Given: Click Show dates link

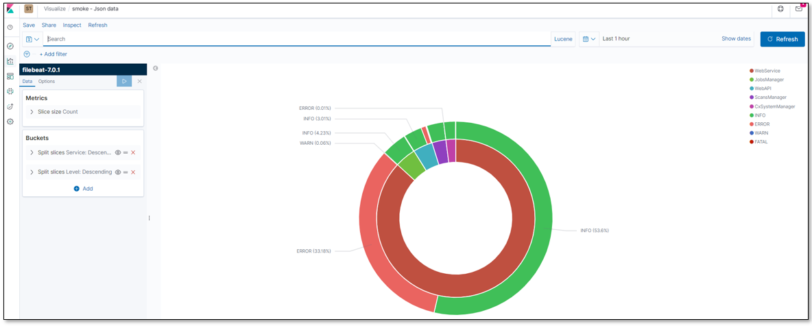Looking at the screenshot, I should point(737,39).
